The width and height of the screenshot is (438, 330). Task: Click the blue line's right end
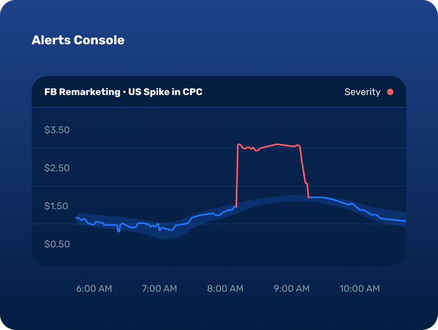[x=405, y=221]
